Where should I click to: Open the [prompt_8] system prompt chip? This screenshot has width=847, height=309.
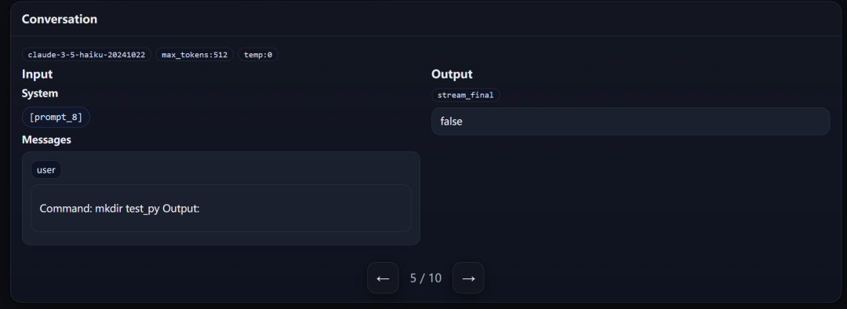pos(56,117)
